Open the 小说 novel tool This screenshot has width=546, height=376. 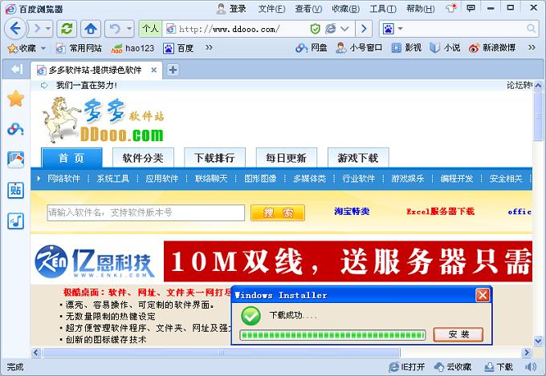pyautogui.click(x=445, y=47)
